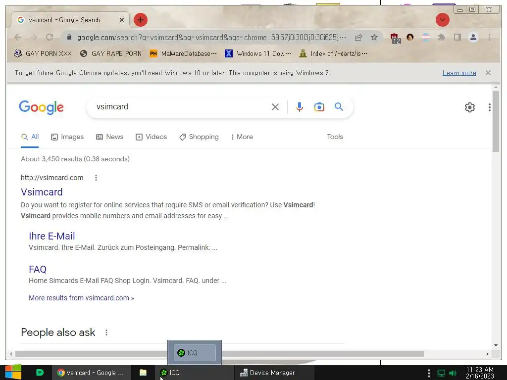The width and height of the screenshot is (507, 380).
Task: Expand the red tab search chevron
Action: click(442, 20)
